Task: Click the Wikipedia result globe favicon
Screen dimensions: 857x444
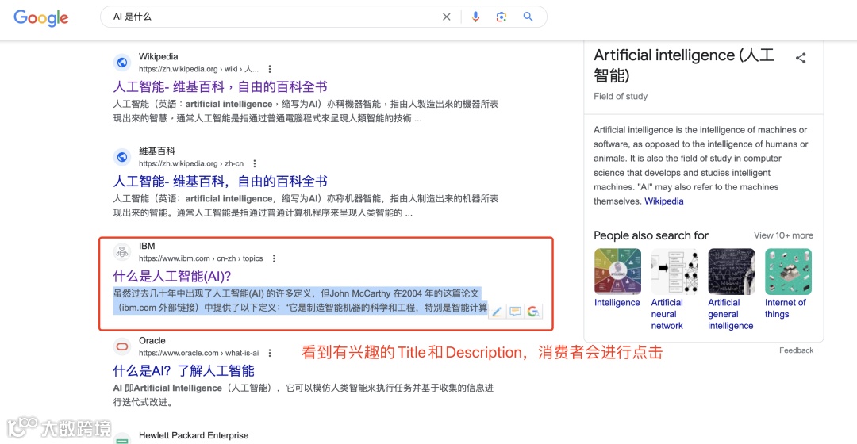Action: [122, 63]
